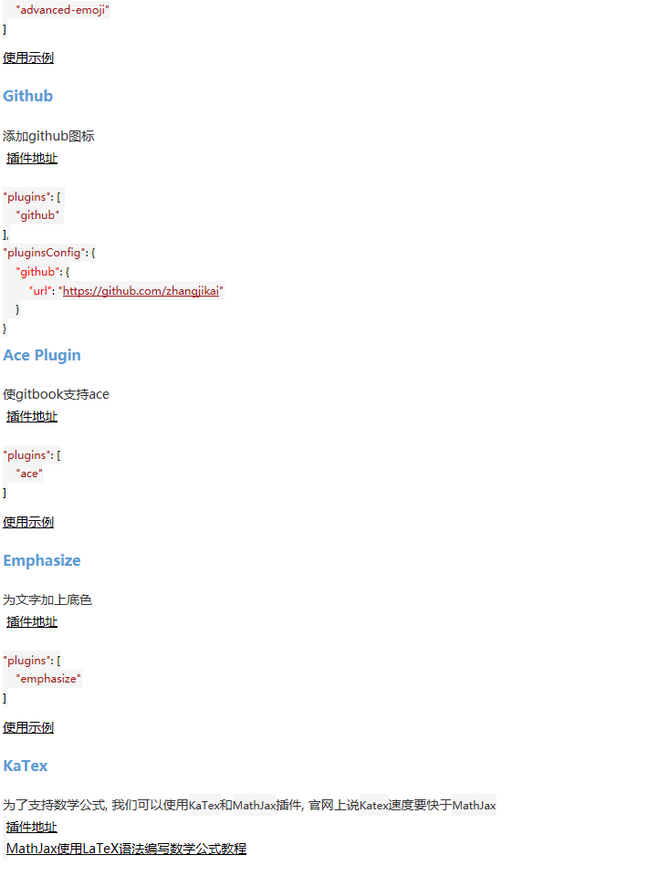Click the 使gitbook支持ace description text
The height and width of the screenshot is (876, 659).
click(56, 394)
